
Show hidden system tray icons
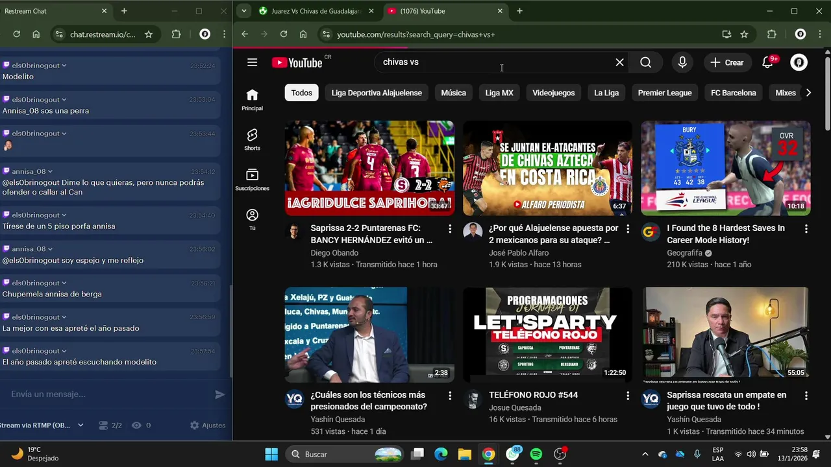pos(645,454)
